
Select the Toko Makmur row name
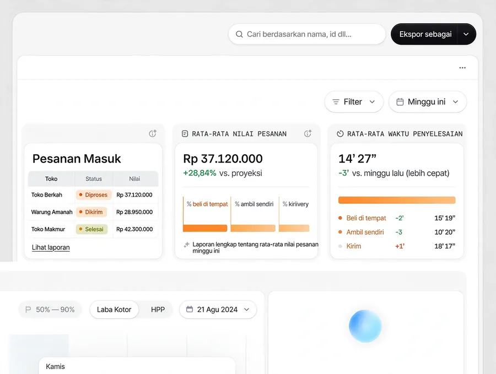click(48, 229)
